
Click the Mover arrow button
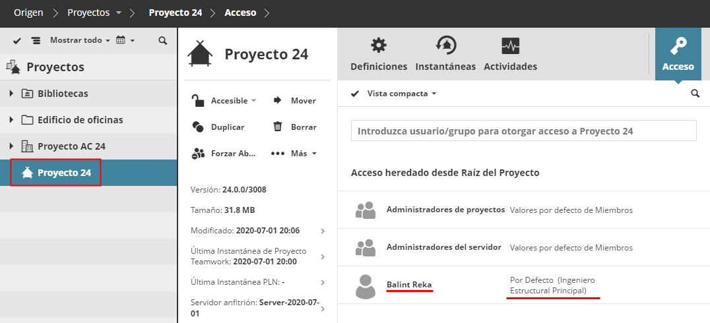(x=294, y=100)
